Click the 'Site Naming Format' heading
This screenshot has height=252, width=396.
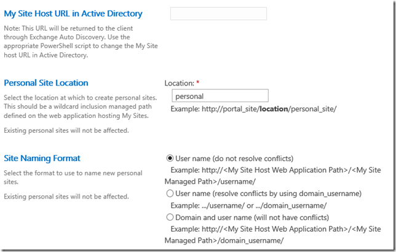click(42, 158)
